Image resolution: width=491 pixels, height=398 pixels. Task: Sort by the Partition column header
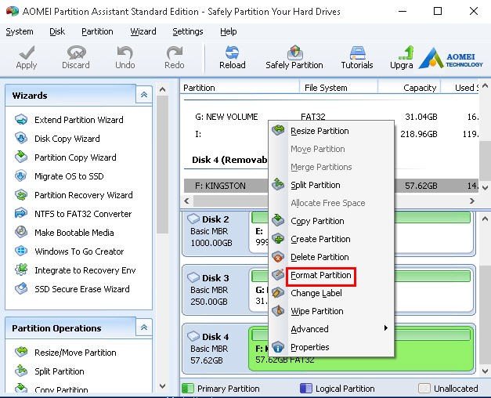[240, 88]
